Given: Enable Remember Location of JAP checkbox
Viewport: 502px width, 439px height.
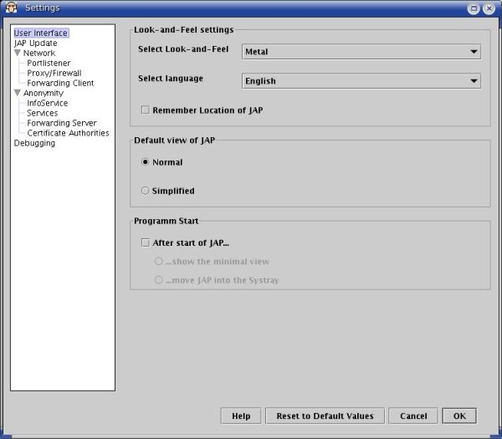Looking at the screenshot, I should coord(146,110).
